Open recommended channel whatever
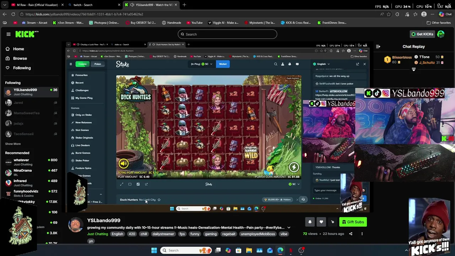This screenshot has height=256, width=455. pos(31,162)
